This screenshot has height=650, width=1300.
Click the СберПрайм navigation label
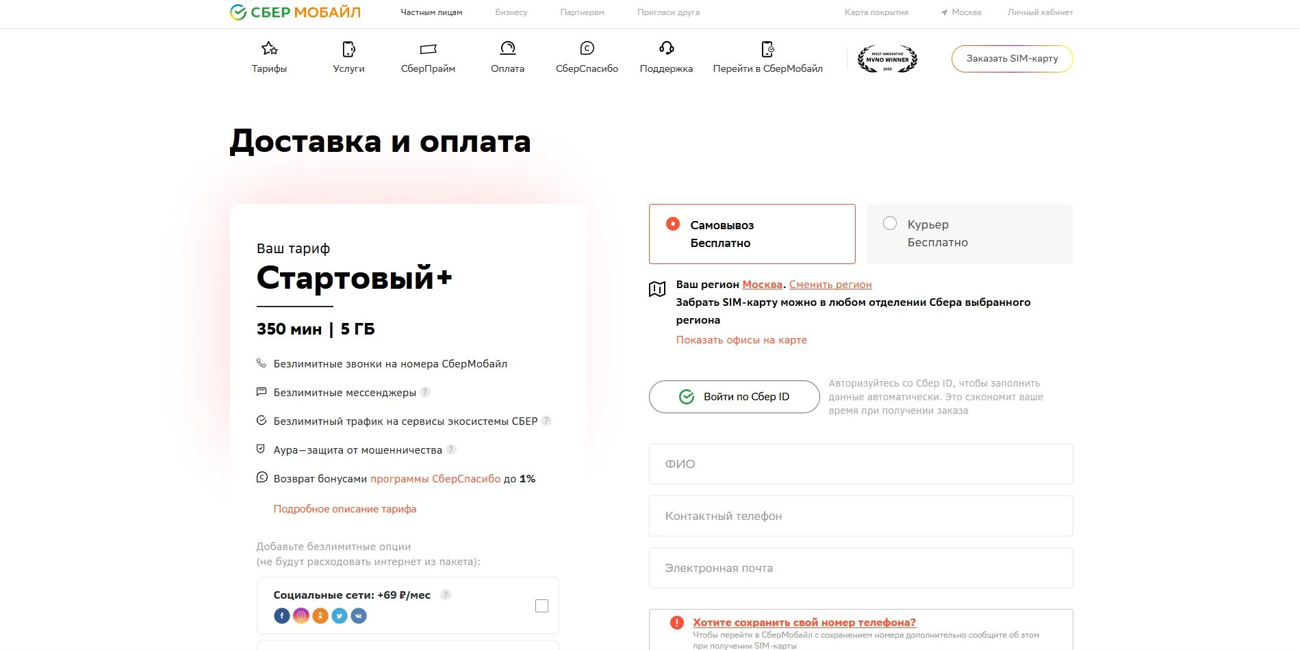(x=429, y=68)
